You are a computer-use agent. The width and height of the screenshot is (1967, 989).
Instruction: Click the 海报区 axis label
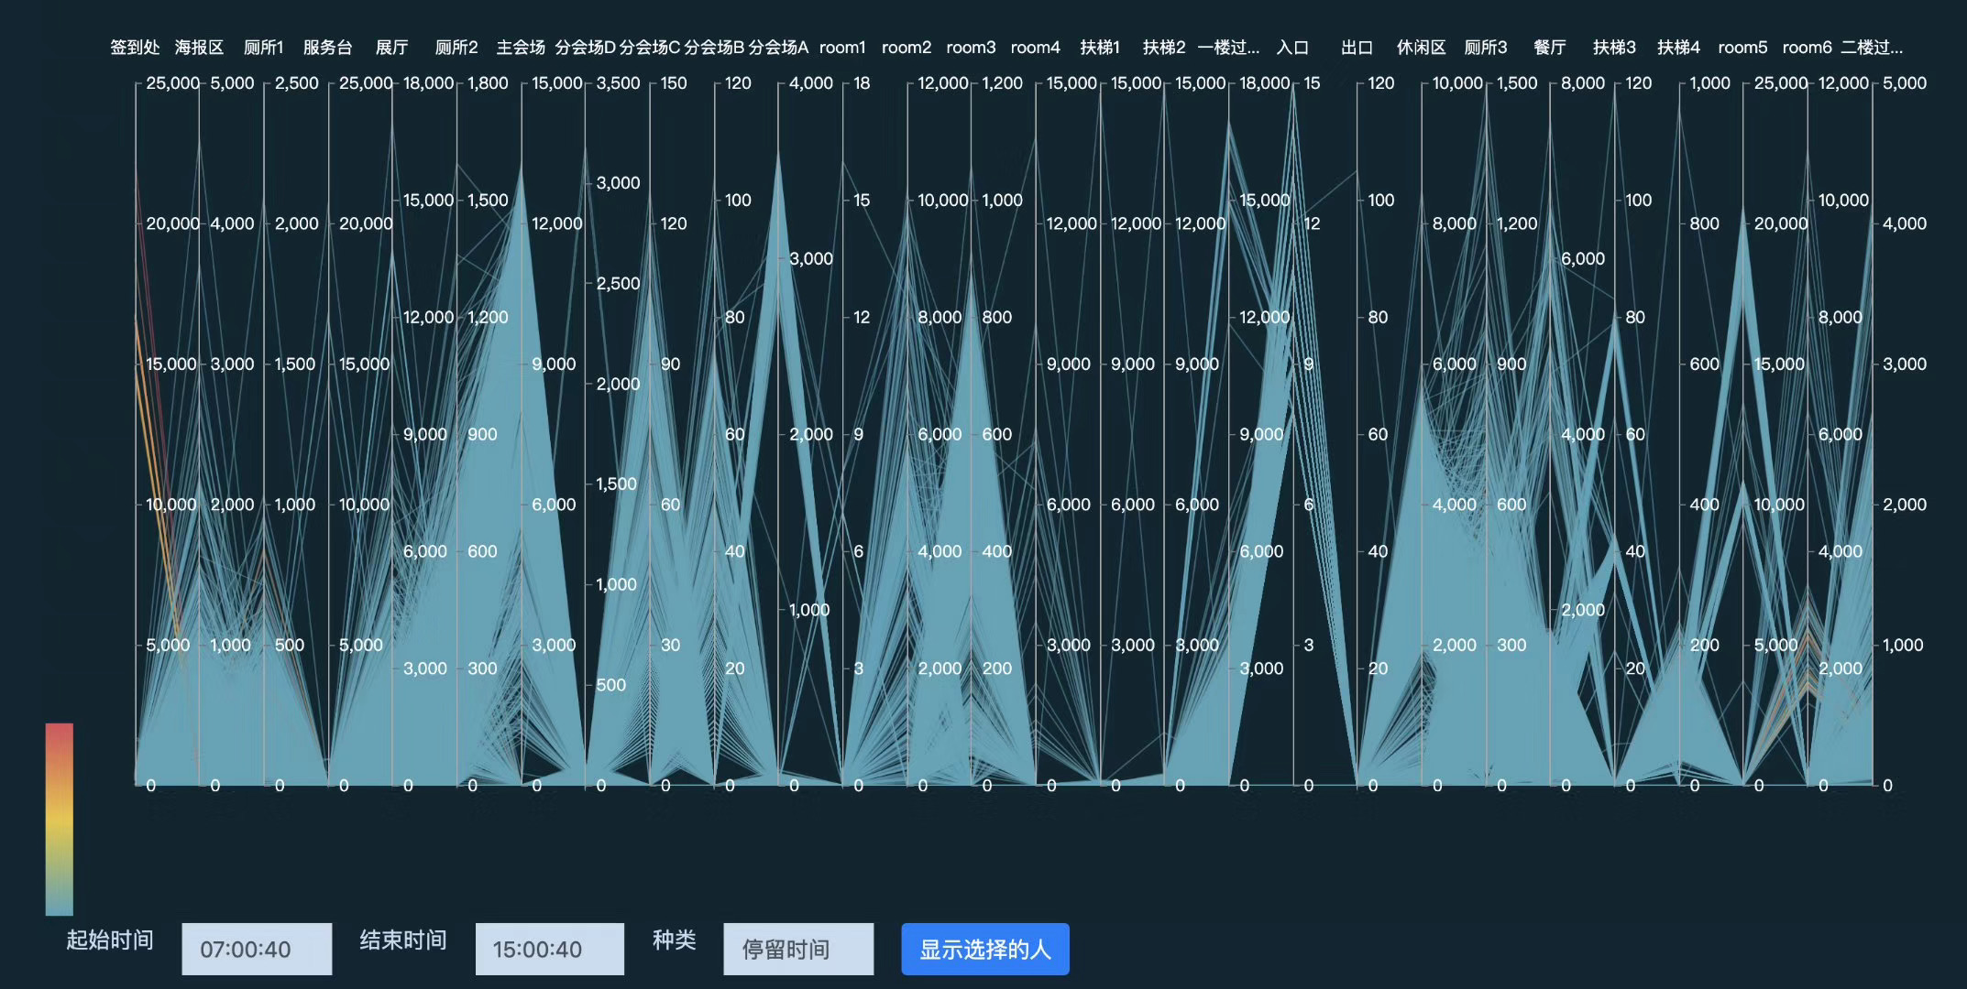[199, 48]
